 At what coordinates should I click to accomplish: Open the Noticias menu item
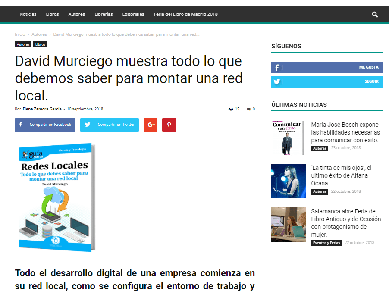[28, 14]
